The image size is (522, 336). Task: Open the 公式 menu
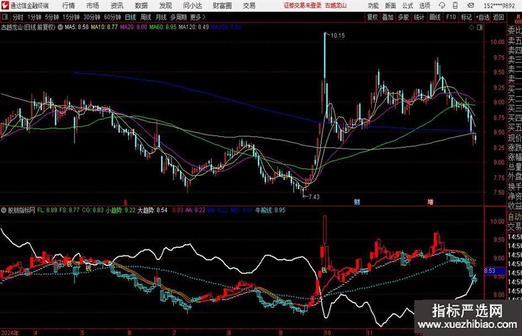[x=407, y=6]
